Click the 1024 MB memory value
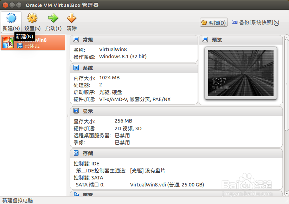 [x=109, y=78]
